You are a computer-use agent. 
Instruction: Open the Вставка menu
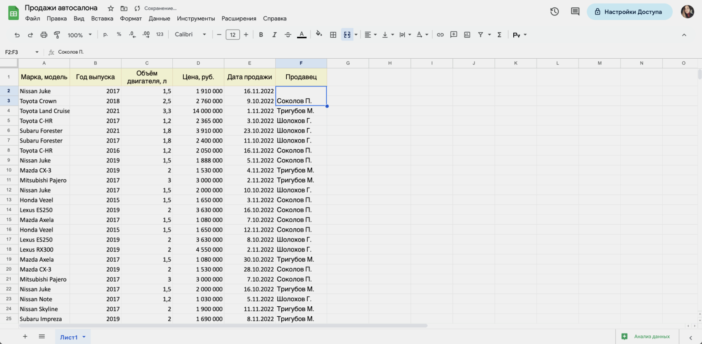click(x=102, y=19)
